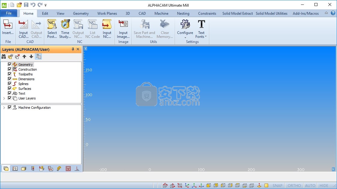Open the Solid Model Extract tab

pos(237,13)
